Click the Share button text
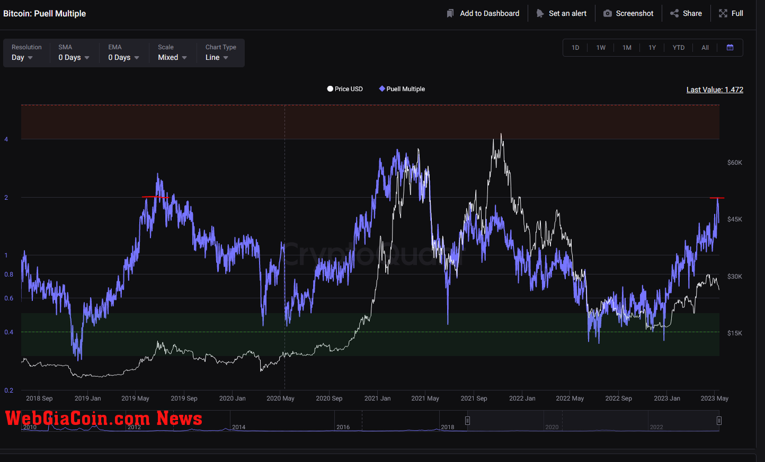 click(x=692, y=13)
